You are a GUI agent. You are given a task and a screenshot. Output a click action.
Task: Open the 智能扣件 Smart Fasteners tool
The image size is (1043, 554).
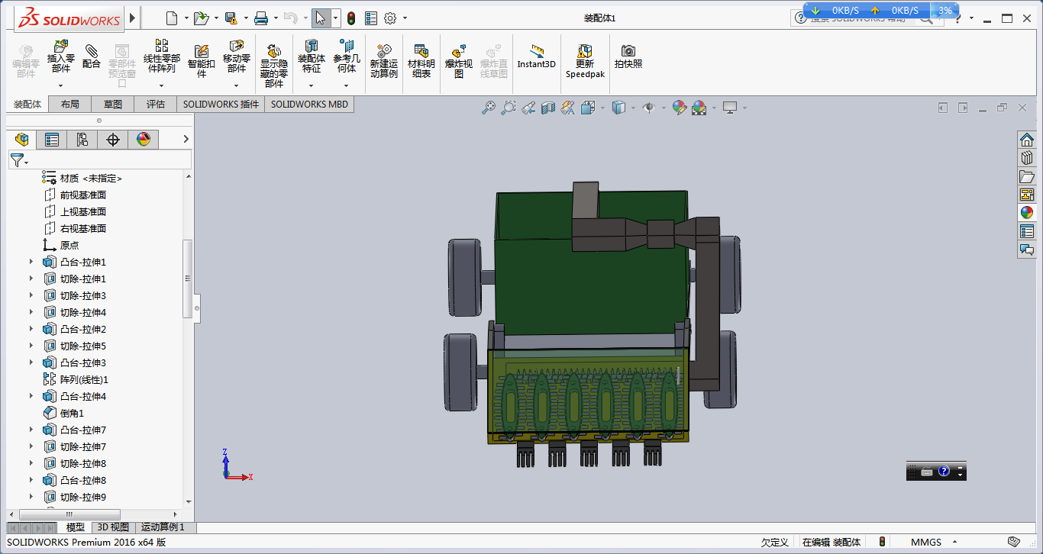[x=202, y=61]
